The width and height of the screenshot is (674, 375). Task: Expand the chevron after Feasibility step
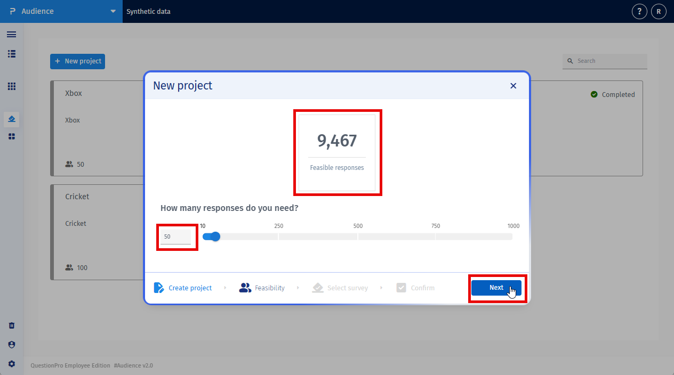click(x=298, y=288)
